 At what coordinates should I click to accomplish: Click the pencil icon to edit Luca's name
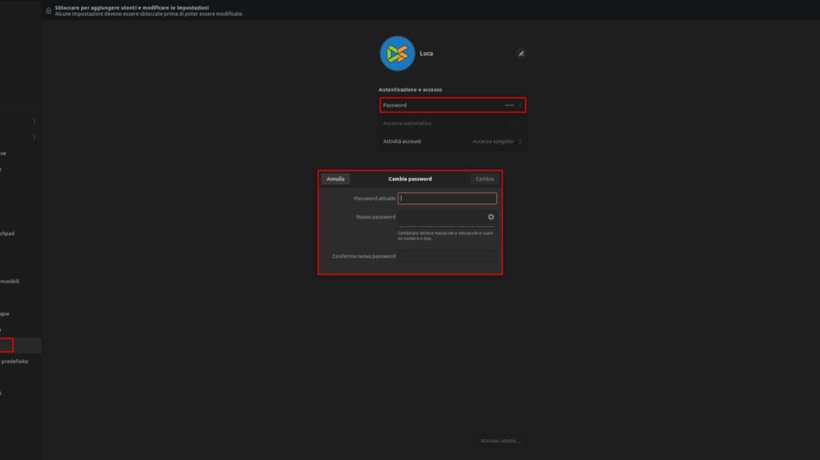pos(521,54)
